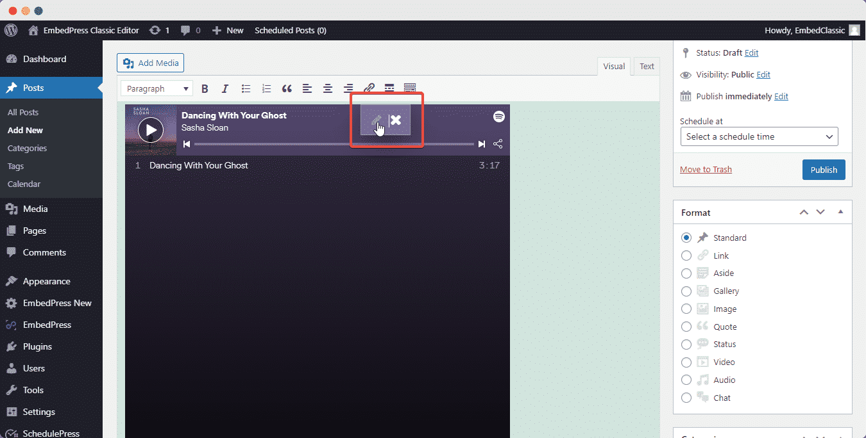Apply blockquote formatting
The image size is (866, 438).
287,88
